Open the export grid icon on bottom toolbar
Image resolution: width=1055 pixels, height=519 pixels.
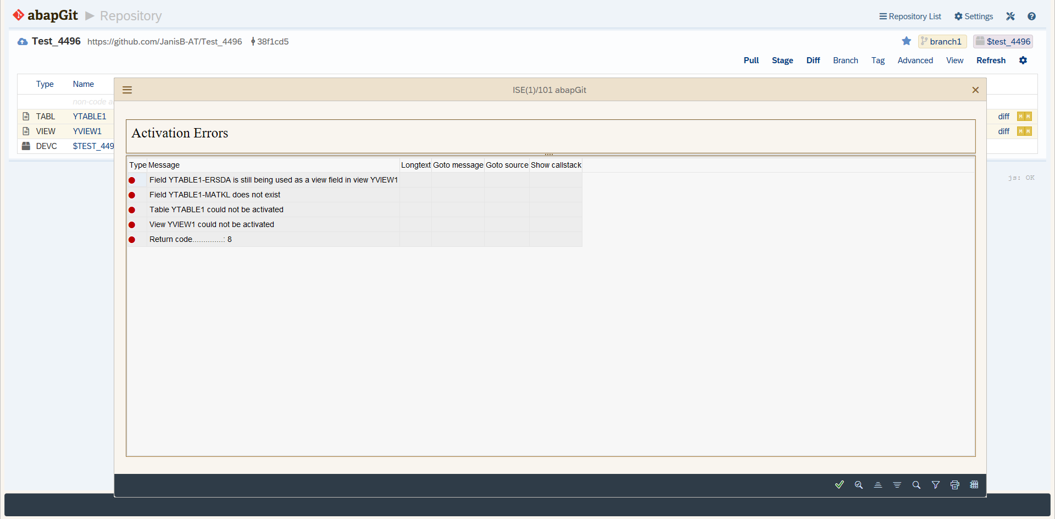click(974, 485)
